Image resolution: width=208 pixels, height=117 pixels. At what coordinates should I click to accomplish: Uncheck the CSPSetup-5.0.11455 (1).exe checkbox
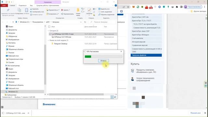click(x=50, y=34)
